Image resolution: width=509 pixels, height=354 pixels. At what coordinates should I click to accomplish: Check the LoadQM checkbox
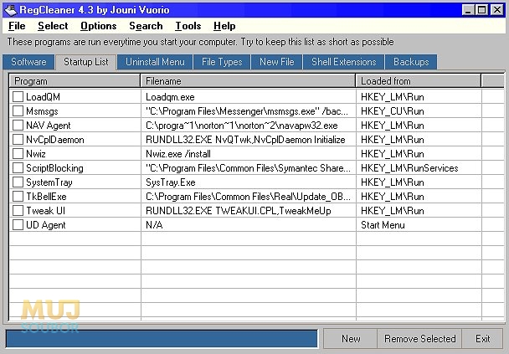point(18,97)
